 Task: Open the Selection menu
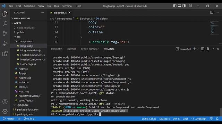[29, 6]
